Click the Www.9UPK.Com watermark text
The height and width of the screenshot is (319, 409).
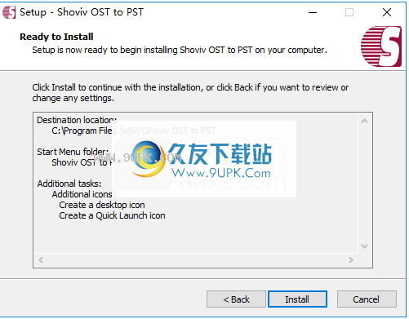(221, 173)
